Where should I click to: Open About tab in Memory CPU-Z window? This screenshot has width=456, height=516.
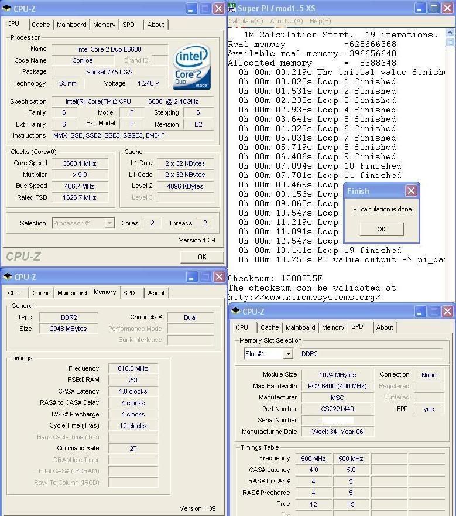[156, 293]
